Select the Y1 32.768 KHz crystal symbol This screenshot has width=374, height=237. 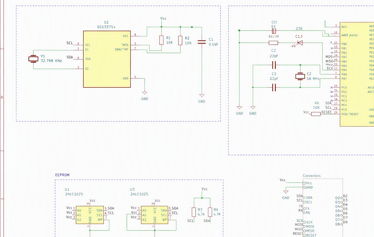(x=33, y=59)
